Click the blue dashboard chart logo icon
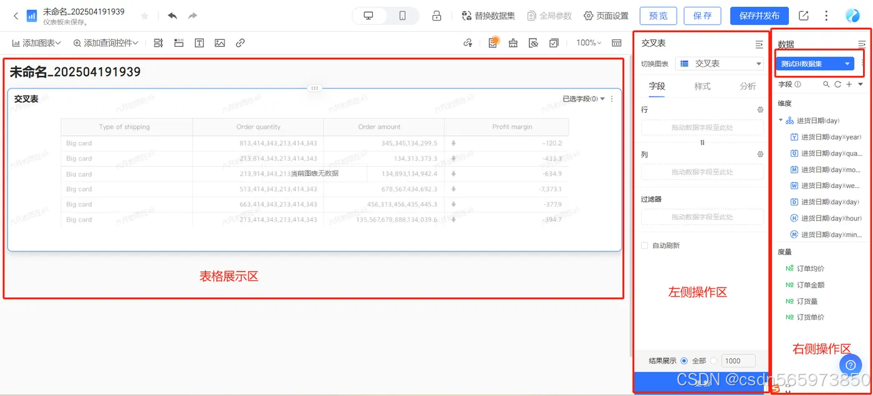The height and width of the screenshot is (396, 873). 31,16
